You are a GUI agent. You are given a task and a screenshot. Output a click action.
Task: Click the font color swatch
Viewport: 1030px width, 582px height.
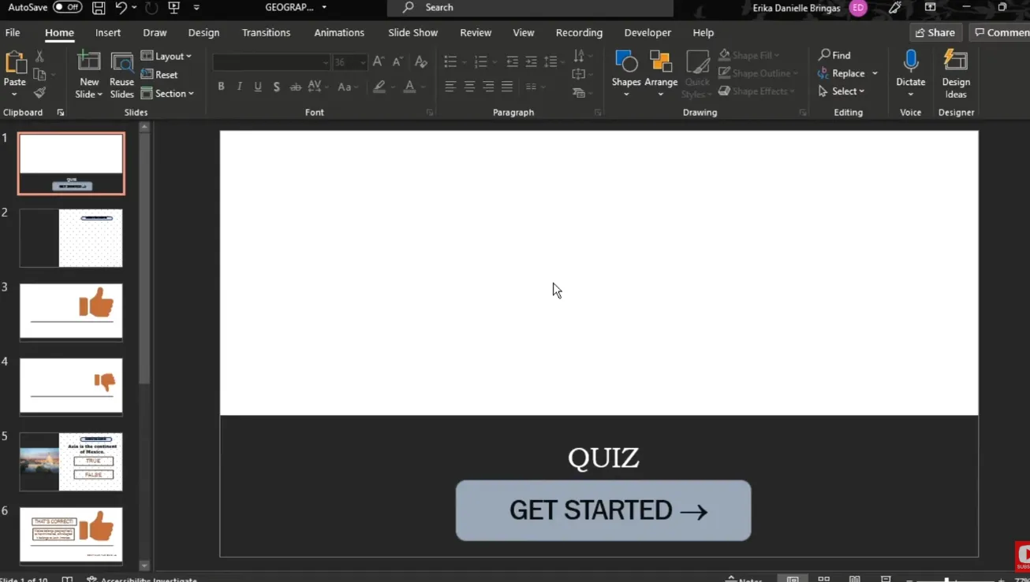409,87
